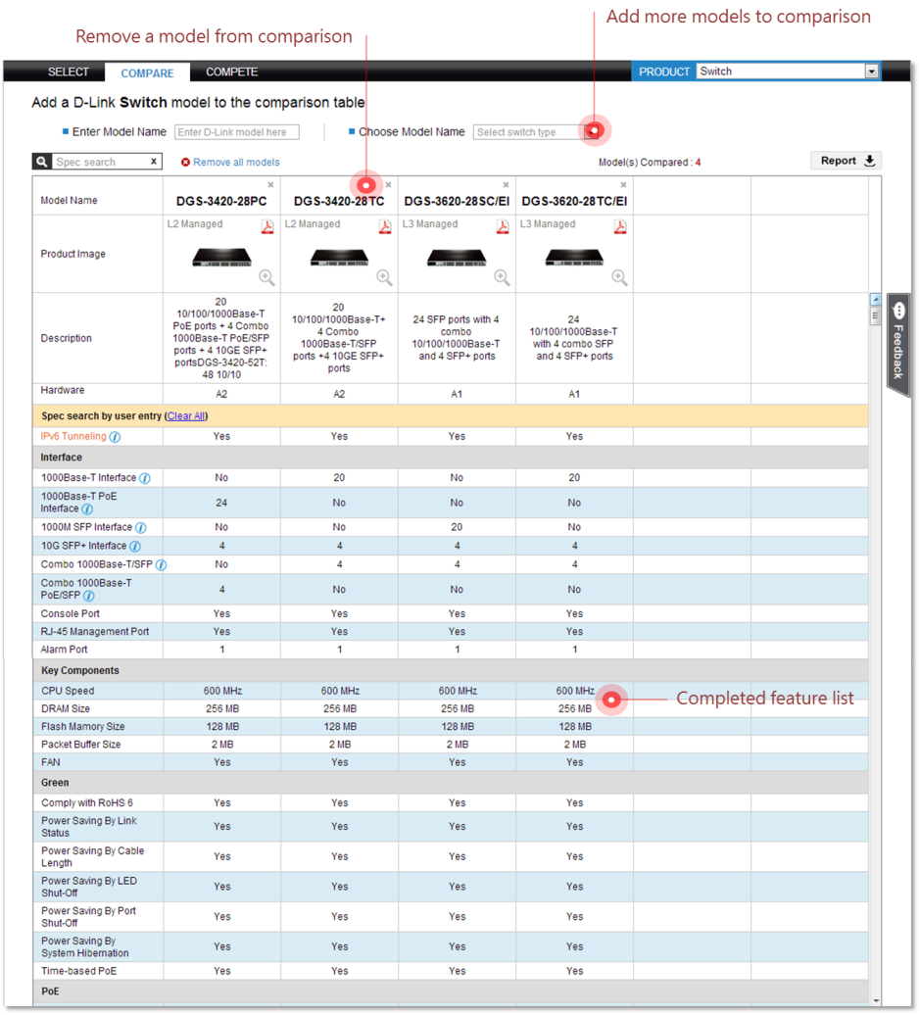Image resolution: width=920 pixels, height=1015 pixels.
Task: Magnify DGS-3620-28TC/EI product image
Action: [619, 277]
